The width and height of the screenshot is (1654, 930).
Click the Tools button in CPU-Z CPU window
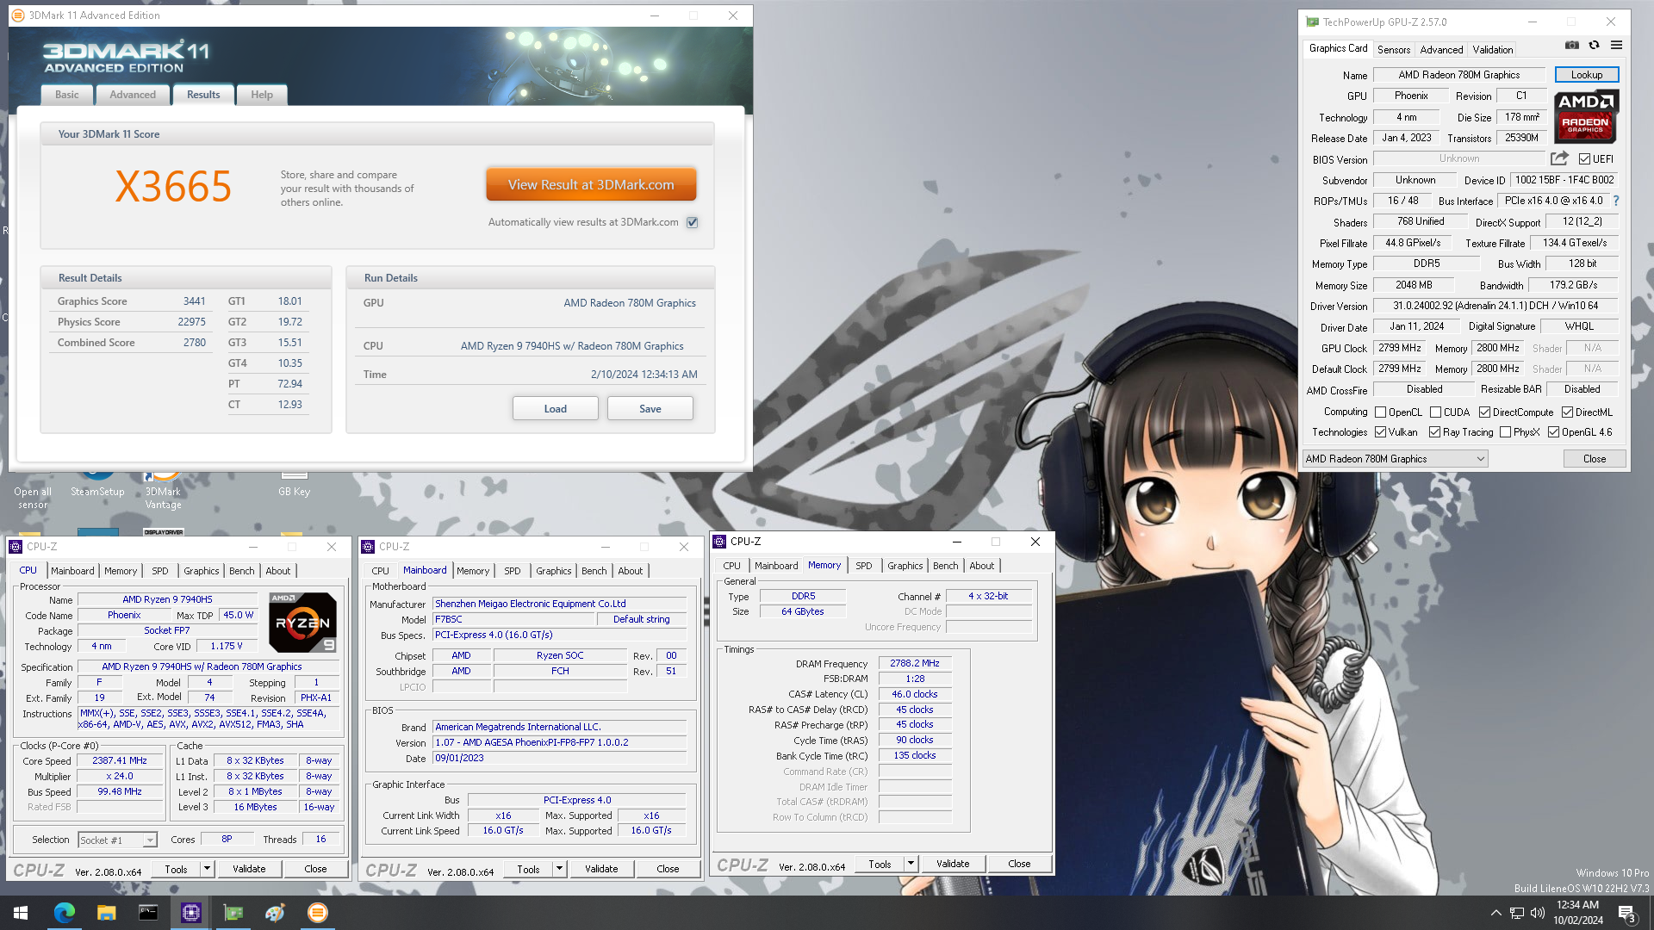176,869
